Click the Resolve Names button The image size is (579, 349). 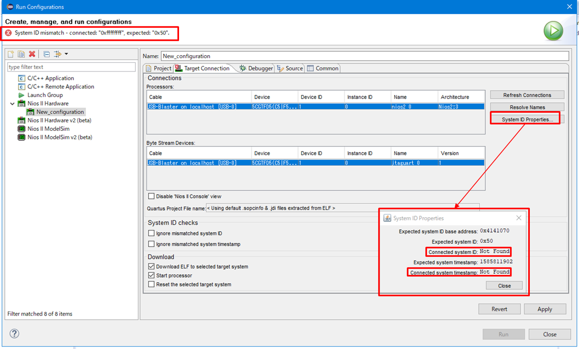coord(527,107)
